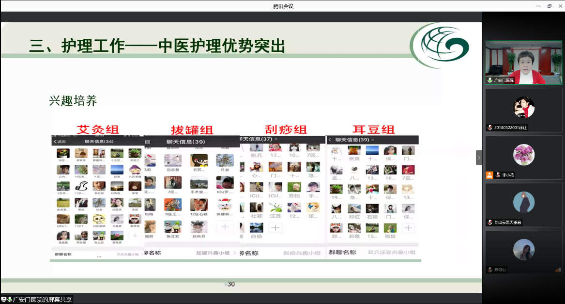Viewport: 565px width, 304px height.
Task: Click 广安门医院 speaker video tile
Action: click(524, 62)
